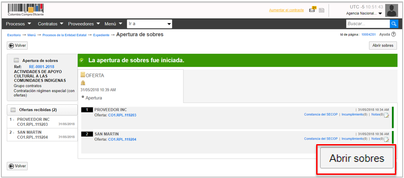Viewport: 404px width, 178px height.
Task: Open the user profile avatar
Action: pyautogui.click(x=392, y=10)
